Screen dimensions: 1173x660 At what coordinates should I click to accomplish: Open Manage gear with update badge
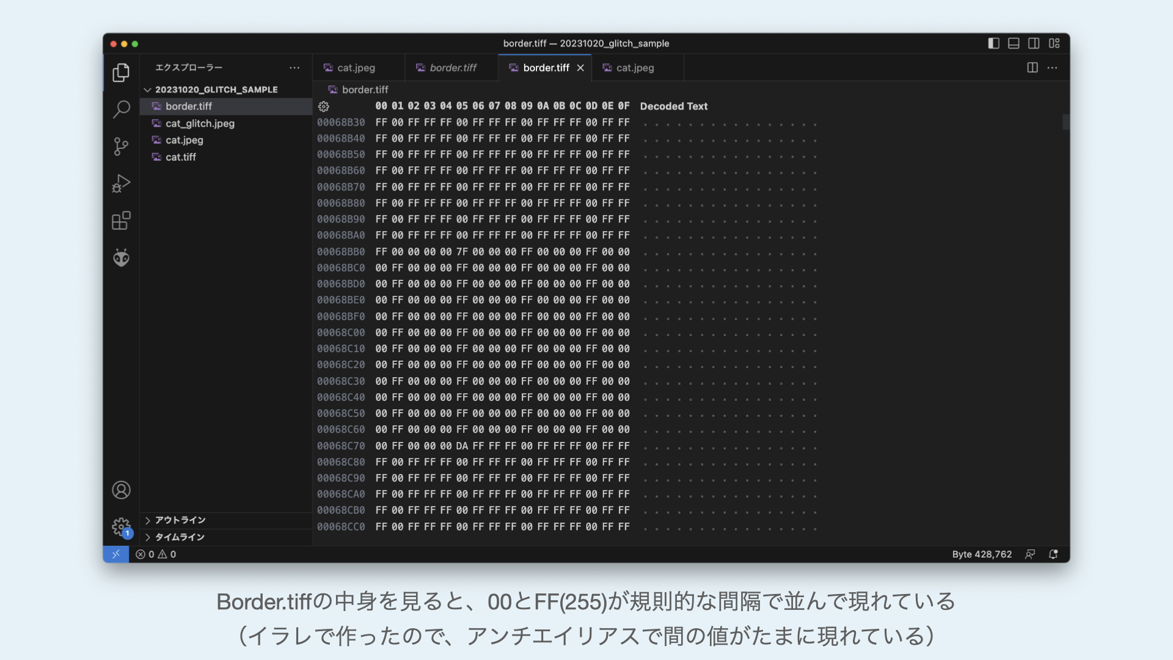[x=121, y=527]
